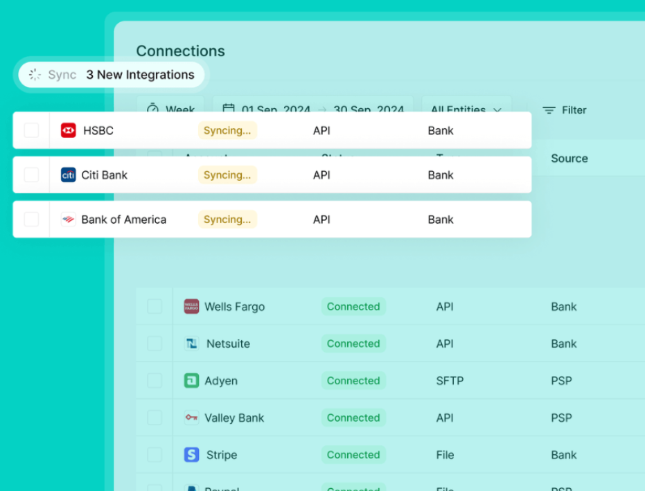The image size is (645, 491).
Task: Click the Source column header
Action: [569, 159]
